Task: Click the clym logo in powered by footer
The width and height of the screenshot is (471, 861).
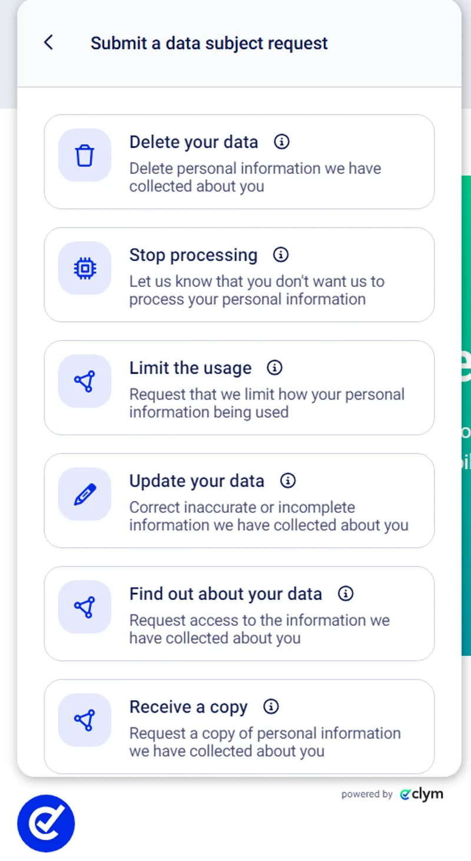Action: [x=422, y=794]
